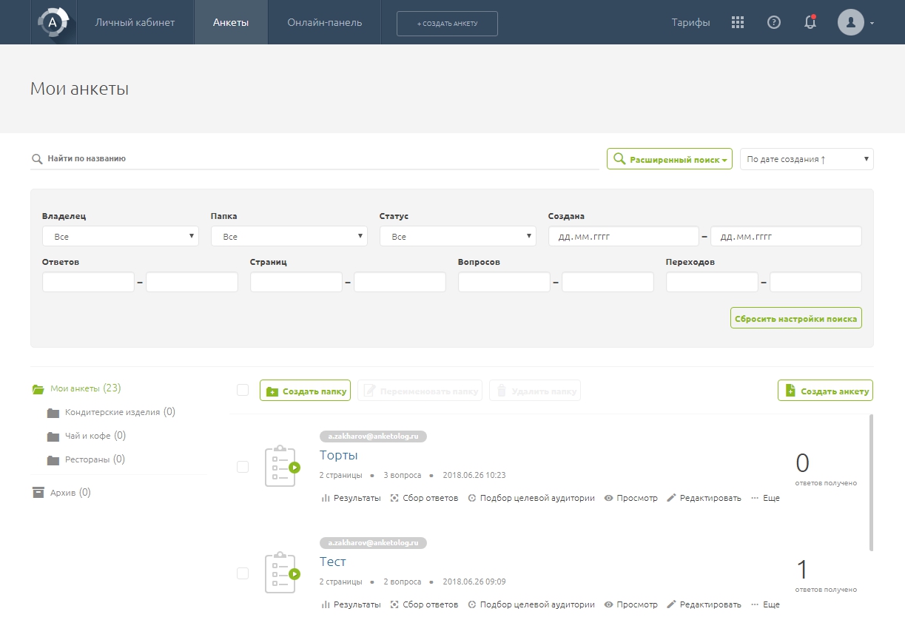Open the notifications bell icon
This screenshot has width=905, height=637.
810,22
